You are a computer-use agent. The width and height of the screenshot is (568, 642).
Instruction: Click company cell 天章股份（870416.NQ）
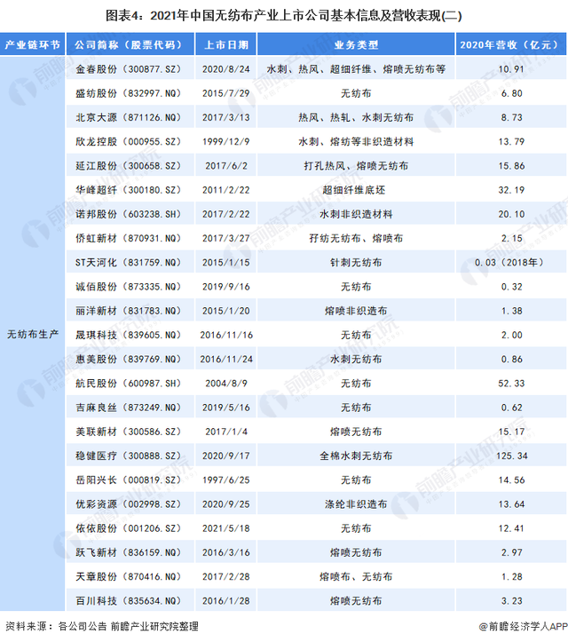point(129,576)
